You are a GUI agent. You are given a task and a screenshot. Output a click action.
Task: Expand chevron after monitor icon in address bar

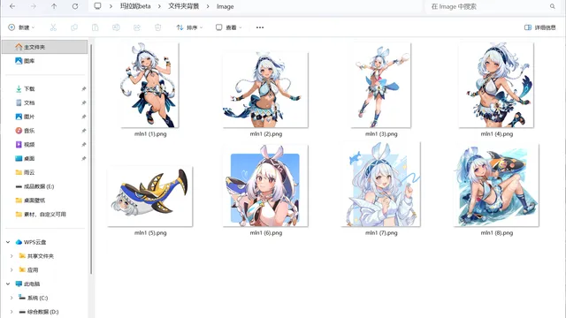coord(111,6)
